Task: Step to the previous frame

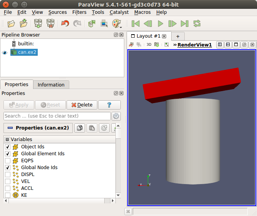Action: pos(148,23)
